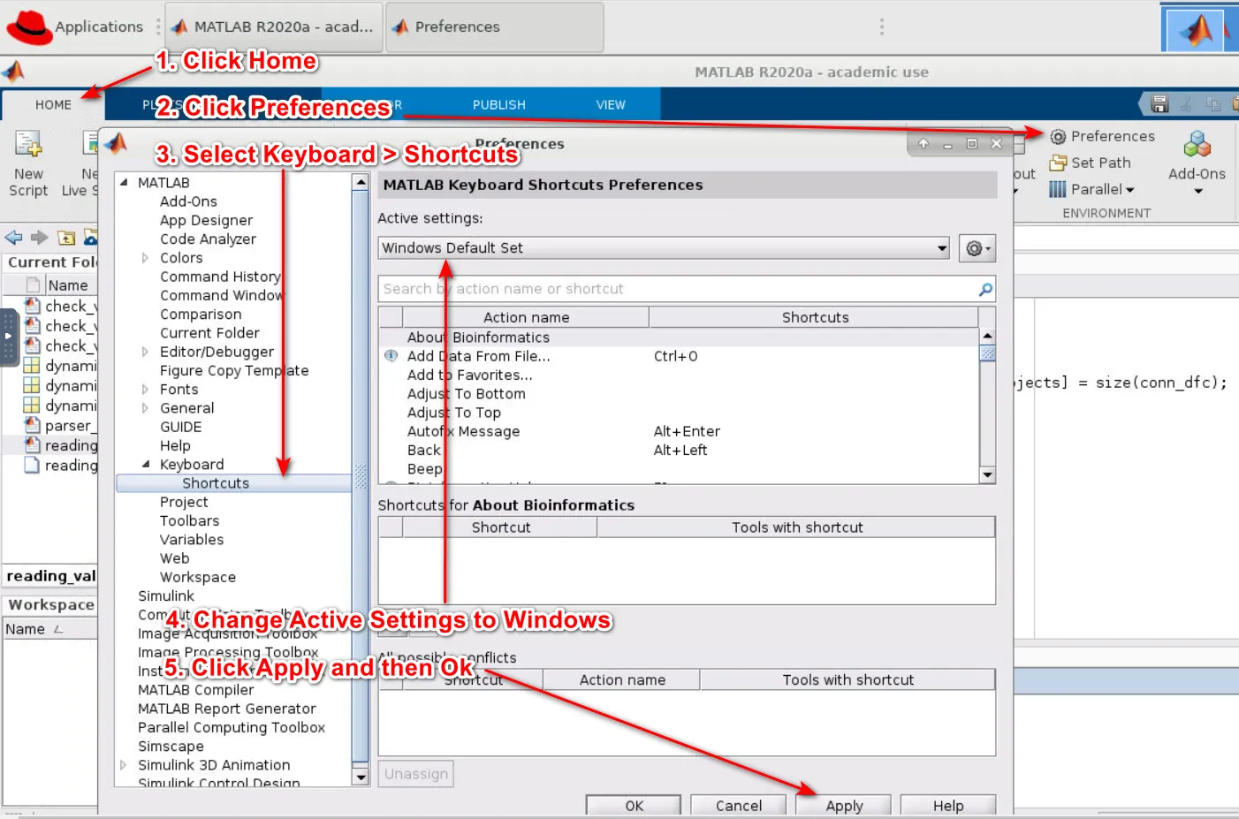Select MATLAB Report Generator in the tree
This screenshot has width=1239, height=819.
pyautogui.click(x=226, y=709)
